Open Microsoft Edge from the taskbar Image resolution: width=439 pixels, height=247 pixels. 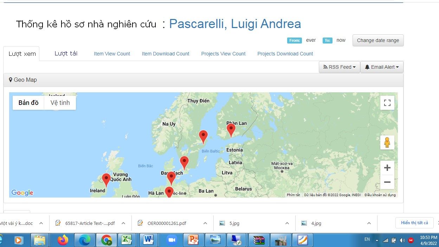(x=85, y=240)
